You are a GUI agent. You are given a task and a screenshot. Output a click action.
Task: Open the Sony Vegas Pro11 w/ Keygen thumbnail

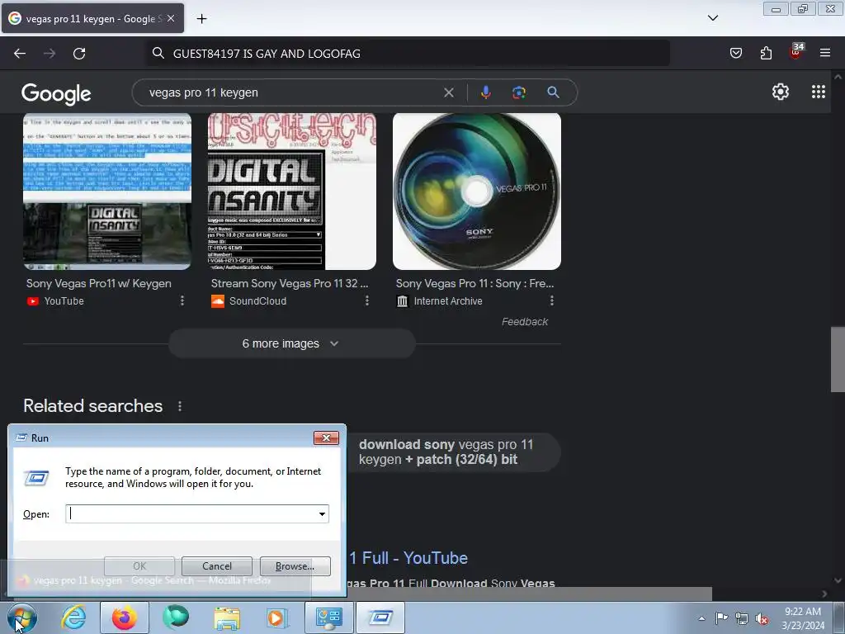pyautogui.click(x=107, y=192)
